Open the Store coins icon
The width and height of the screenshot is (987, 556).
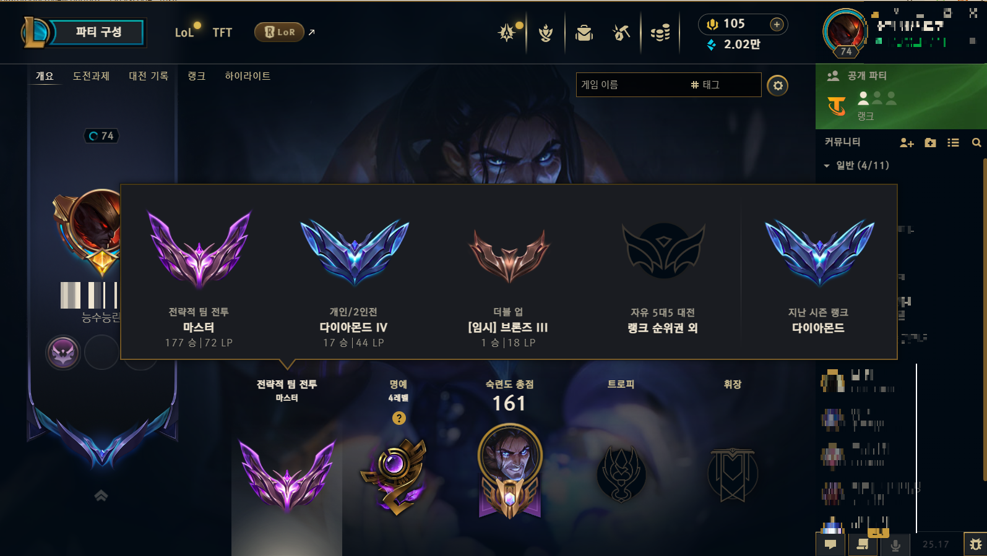pyautogui.click(x=660, y=33)
